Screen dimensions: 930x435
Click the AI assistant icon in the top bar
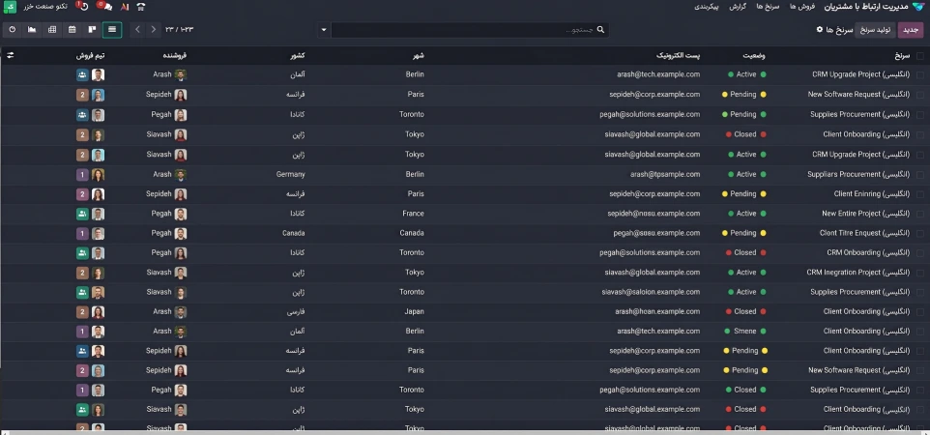(124, 7)
